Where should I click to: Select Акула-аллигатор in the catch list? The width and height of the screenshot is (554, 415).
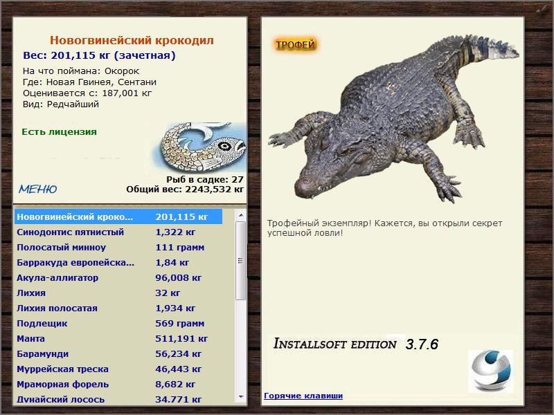tap(118, 278)
